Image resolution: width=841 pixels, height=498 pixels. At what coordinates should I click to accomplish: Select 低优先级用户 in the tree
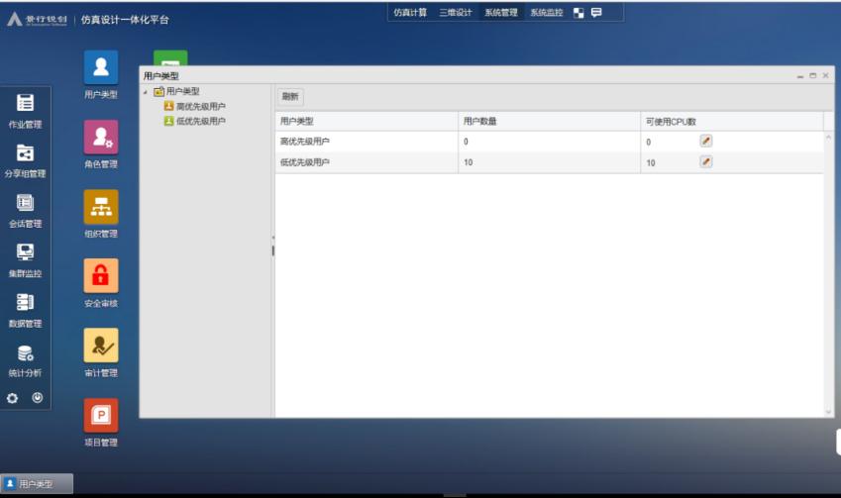click(x=200, y=121)
